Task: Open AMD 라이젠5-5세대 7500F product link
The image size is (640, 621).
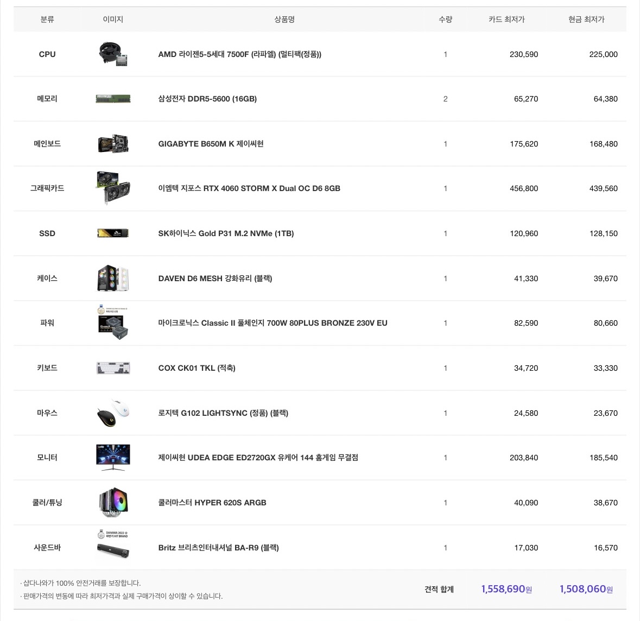Action: point(239,54)
